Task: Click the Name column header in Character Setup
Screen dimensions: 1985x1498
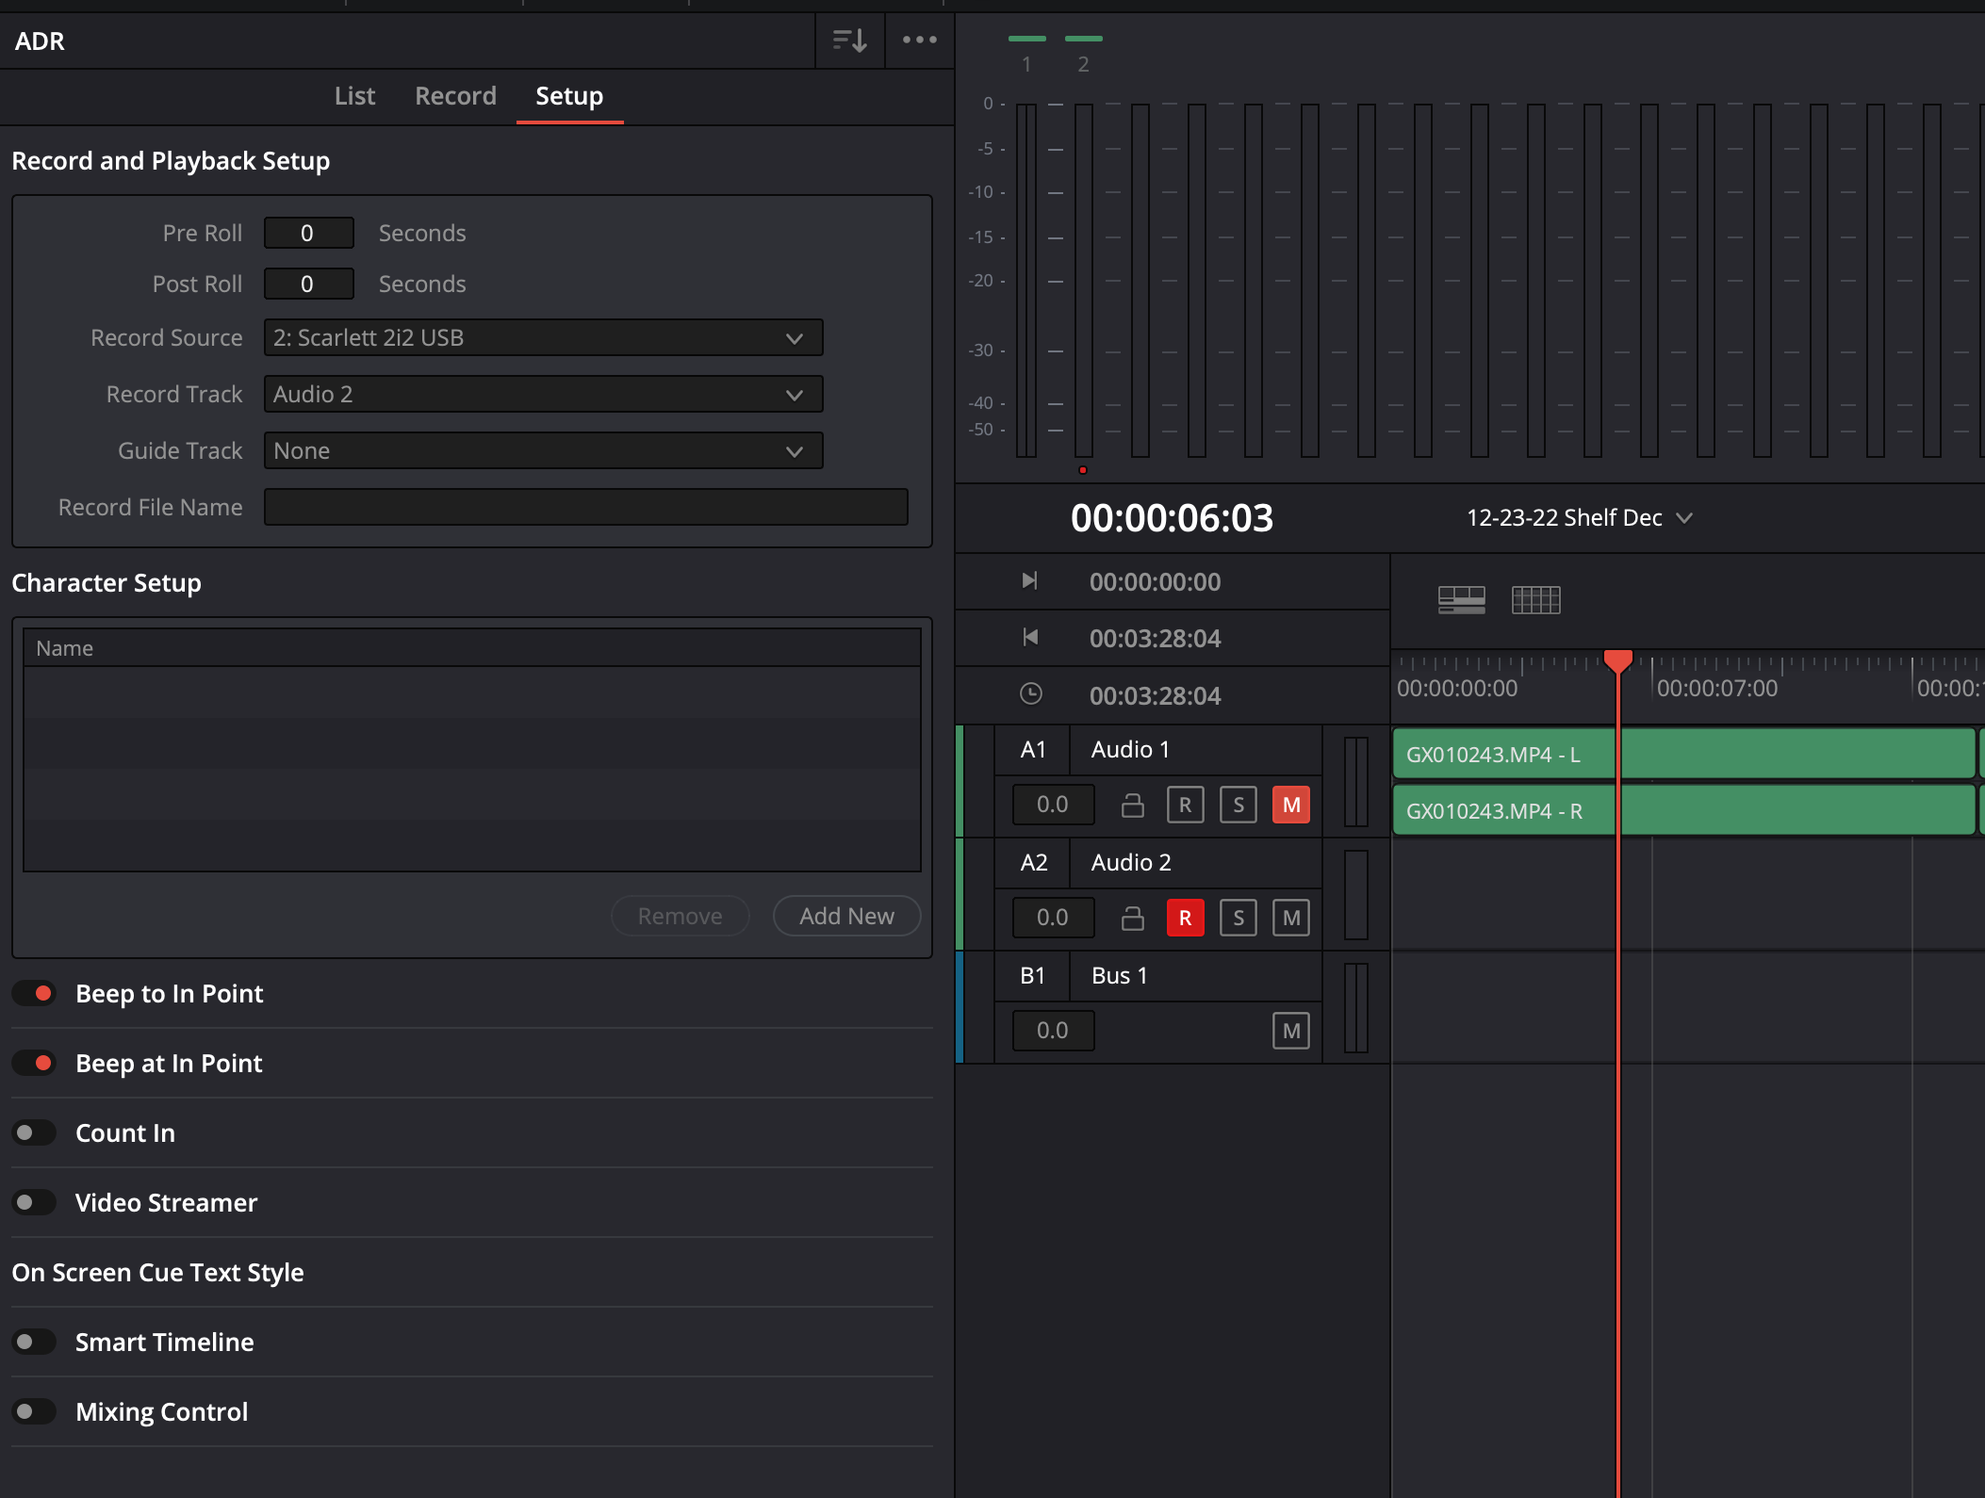Action: click(x=471, y=648)
